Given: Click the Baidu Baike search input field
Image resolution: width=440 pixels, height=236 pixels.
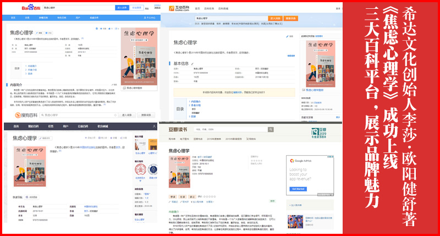Looking at the screenshot, I should coord(77,8).
